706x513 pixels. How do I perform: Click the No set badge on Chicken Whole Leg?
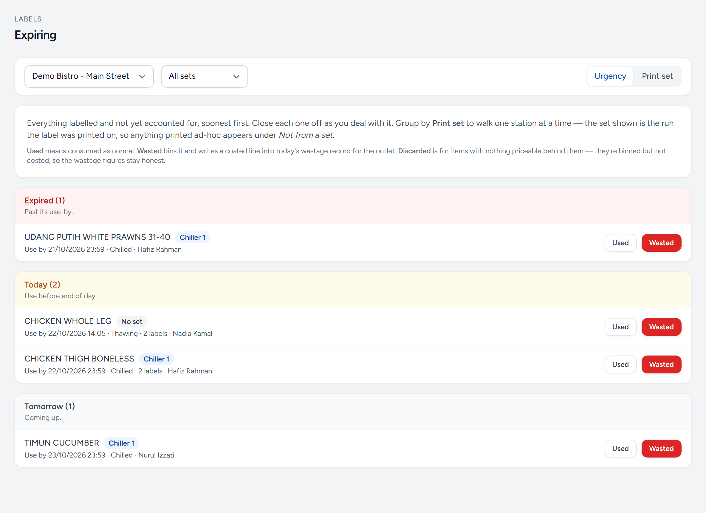(132, 322)
